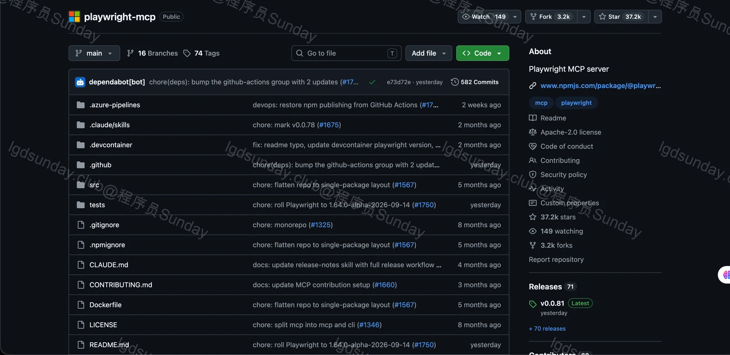View the + 70 releases link
The height and width of the screenshot is (355, 730).
pyautogui.click(x=547, y=329)
